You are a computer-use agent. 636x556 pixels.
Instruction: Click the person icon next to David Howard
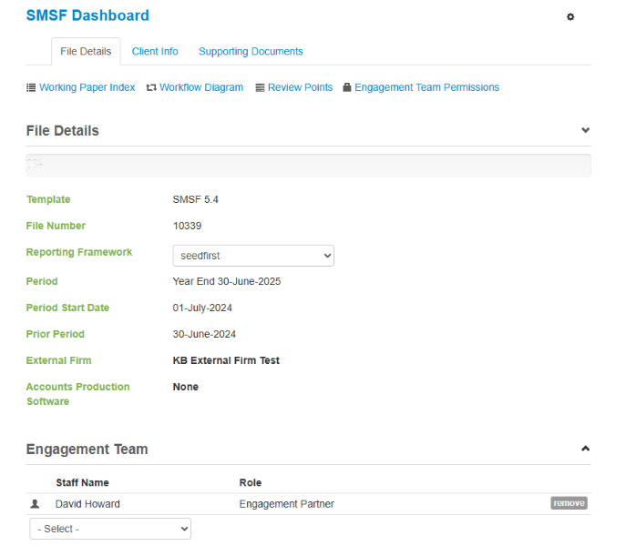pyautogui.click(x=36, y=503)
